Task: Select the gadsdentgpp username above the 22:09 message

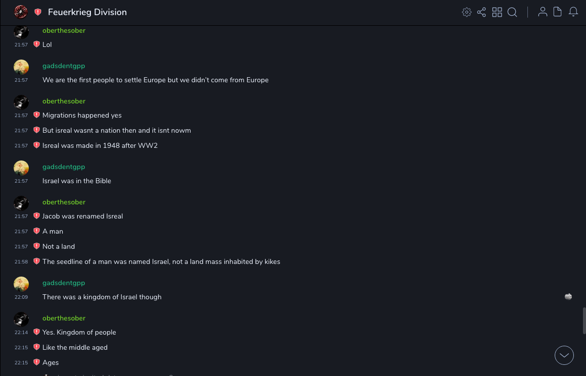Action: coord(64,283)
